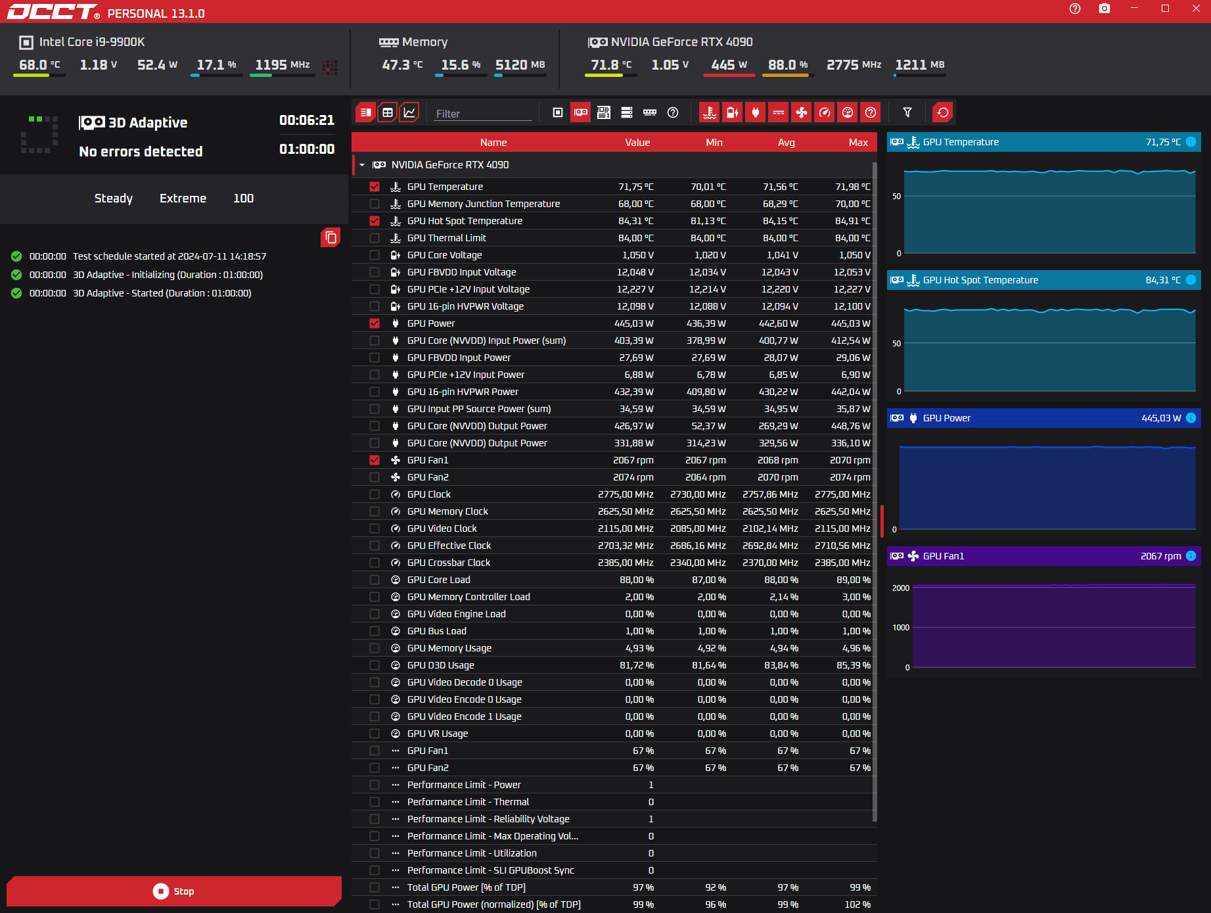Uncheck the GPU Temperature checkbox

click(375, 187)
